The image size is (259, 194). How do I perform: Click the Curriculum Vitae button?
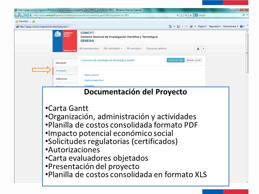click(176, 60)
